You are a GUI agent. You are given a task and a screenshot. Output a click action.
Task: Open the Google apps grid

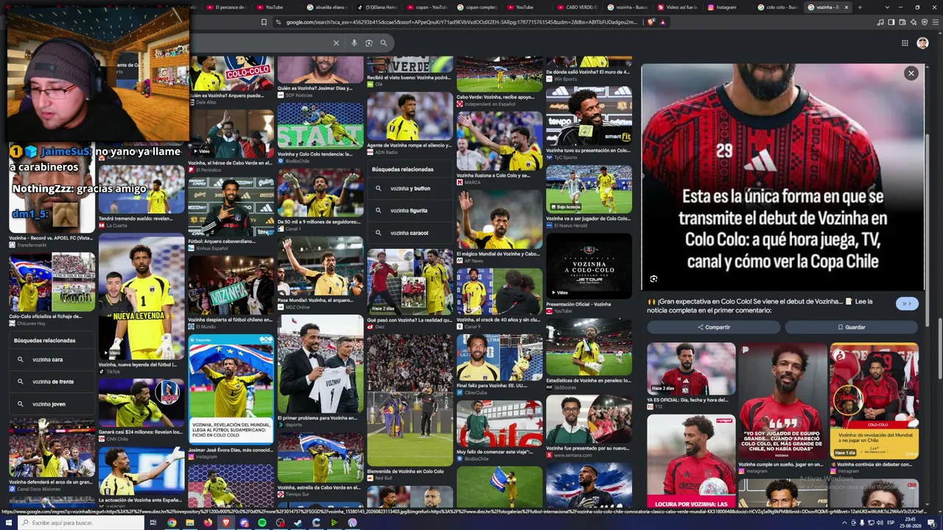[905, 43]
